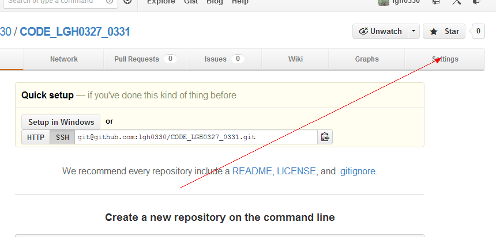This screenshot has height=237, width=496.
Task: Open the Graphs tab
Action: click(367, 59)
